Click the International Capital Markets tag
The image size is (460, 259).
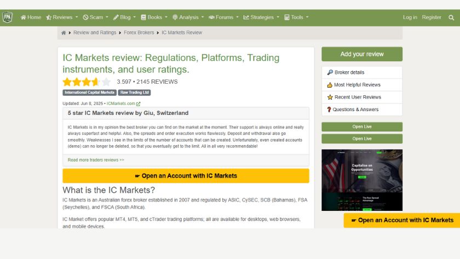(x=89, y=93)
